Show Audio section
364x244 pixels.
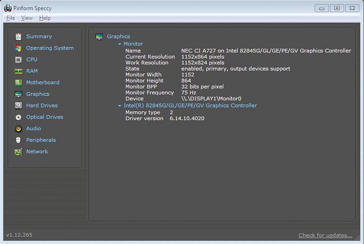coord(33,128)
